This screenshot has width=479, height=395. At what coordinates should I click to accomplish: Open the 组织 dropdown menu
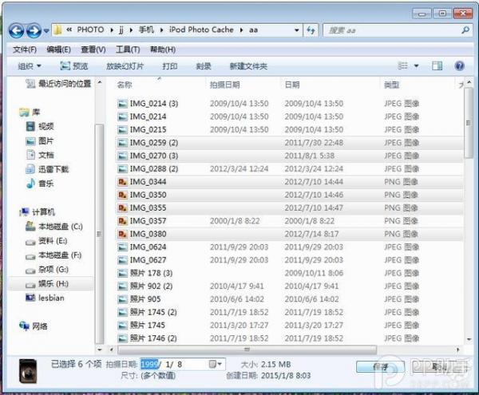(33, 66)
